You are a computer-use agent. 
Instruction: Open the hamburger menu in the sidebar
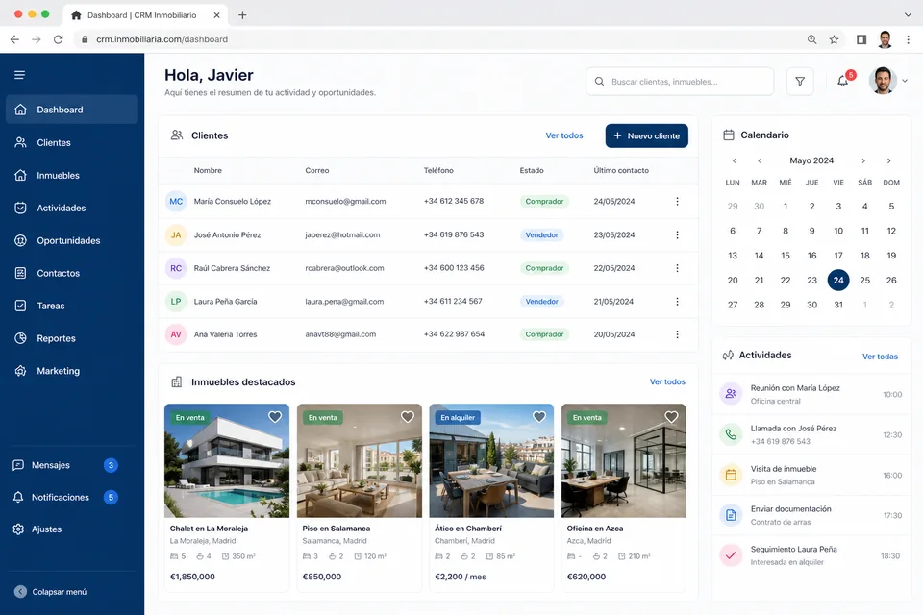19,75
